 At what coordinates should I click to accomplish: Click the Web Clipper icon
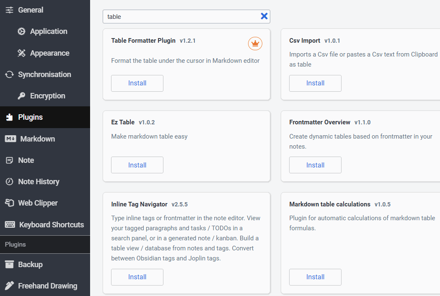click(x=9, y=203)
